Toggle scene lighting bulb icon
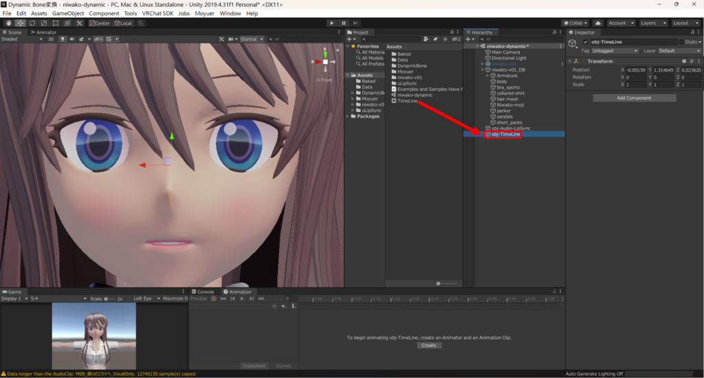This screenshot has height=378, width=704. (x=62, y=39)
